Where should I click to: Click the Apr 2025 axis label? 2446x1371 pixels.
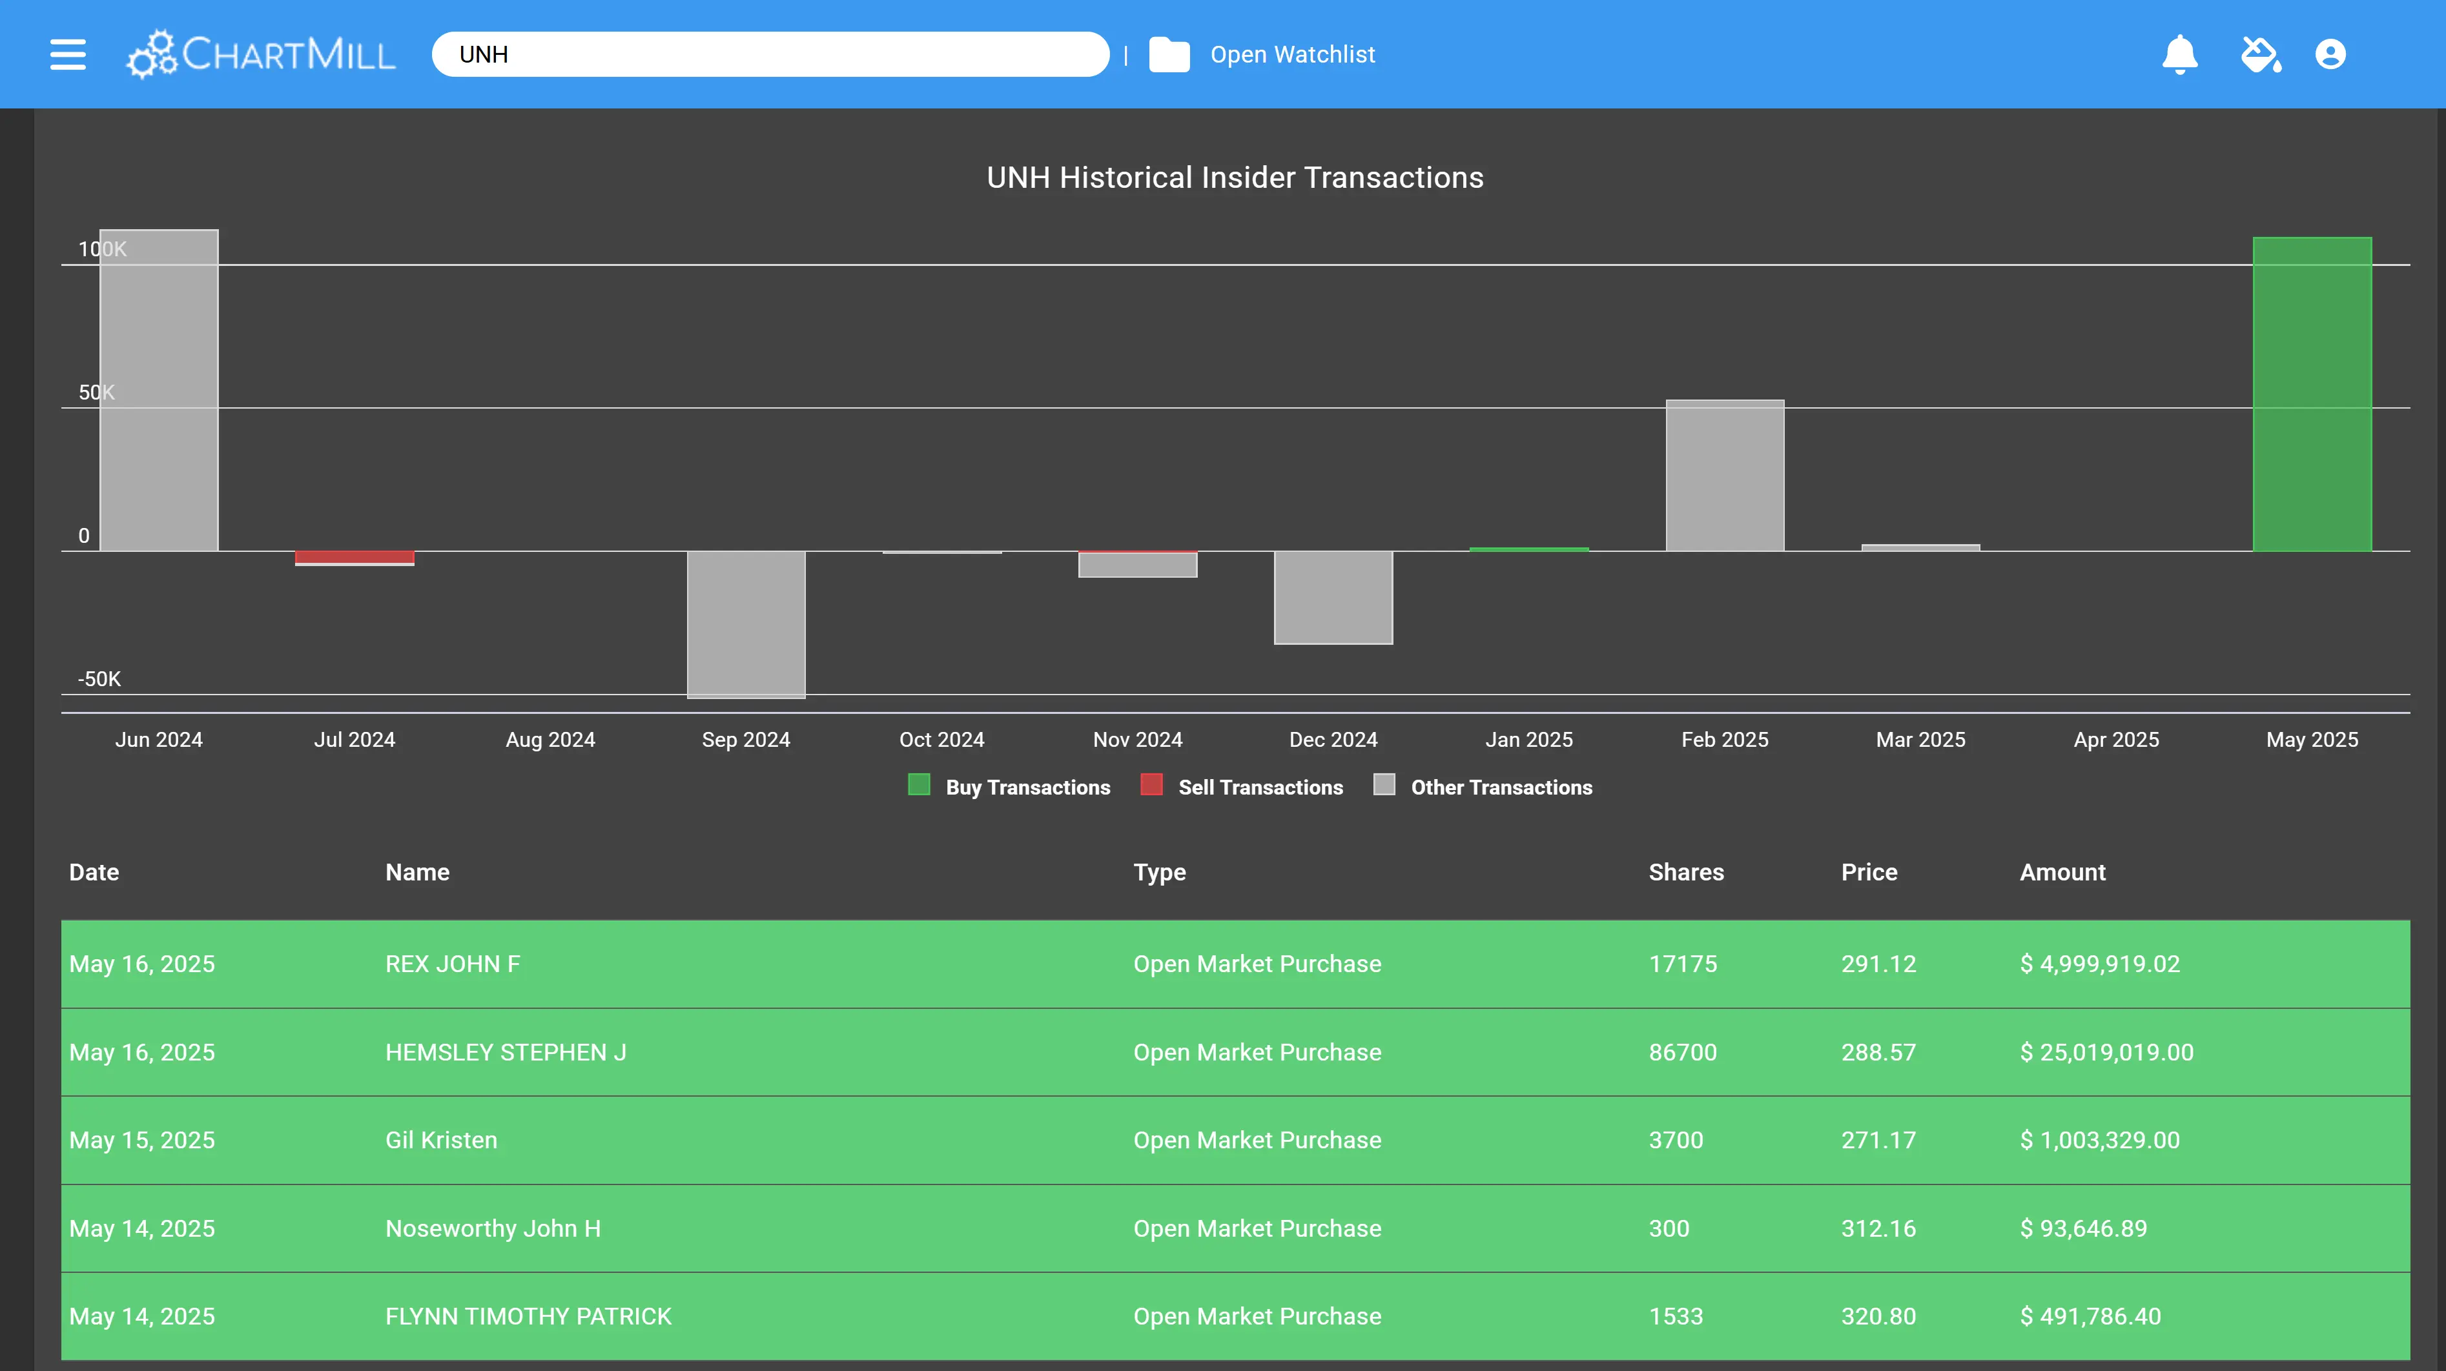2115,740
